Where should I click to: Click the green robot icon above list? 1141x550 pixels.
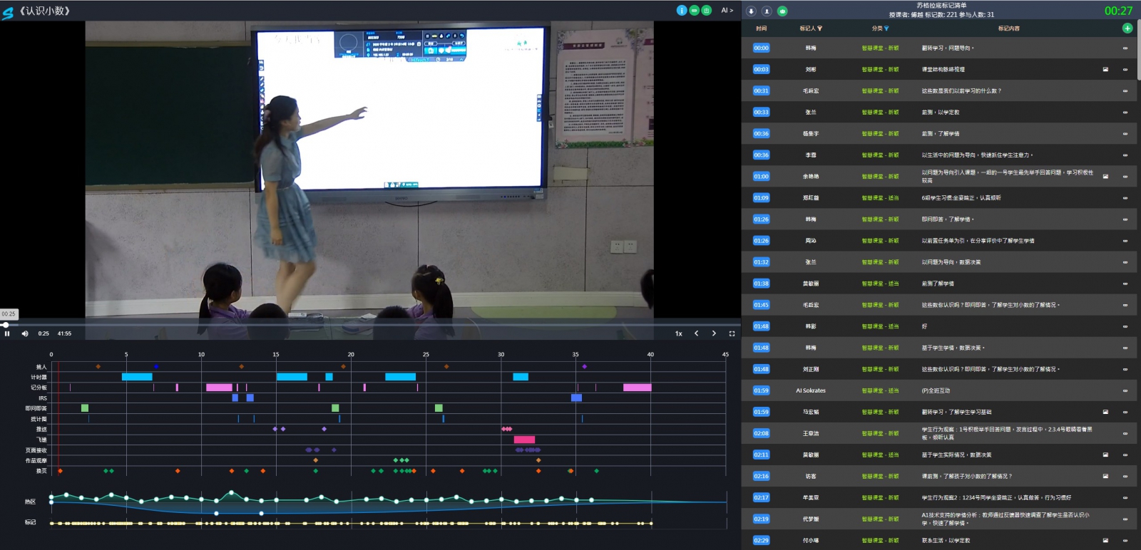[782, 11]
